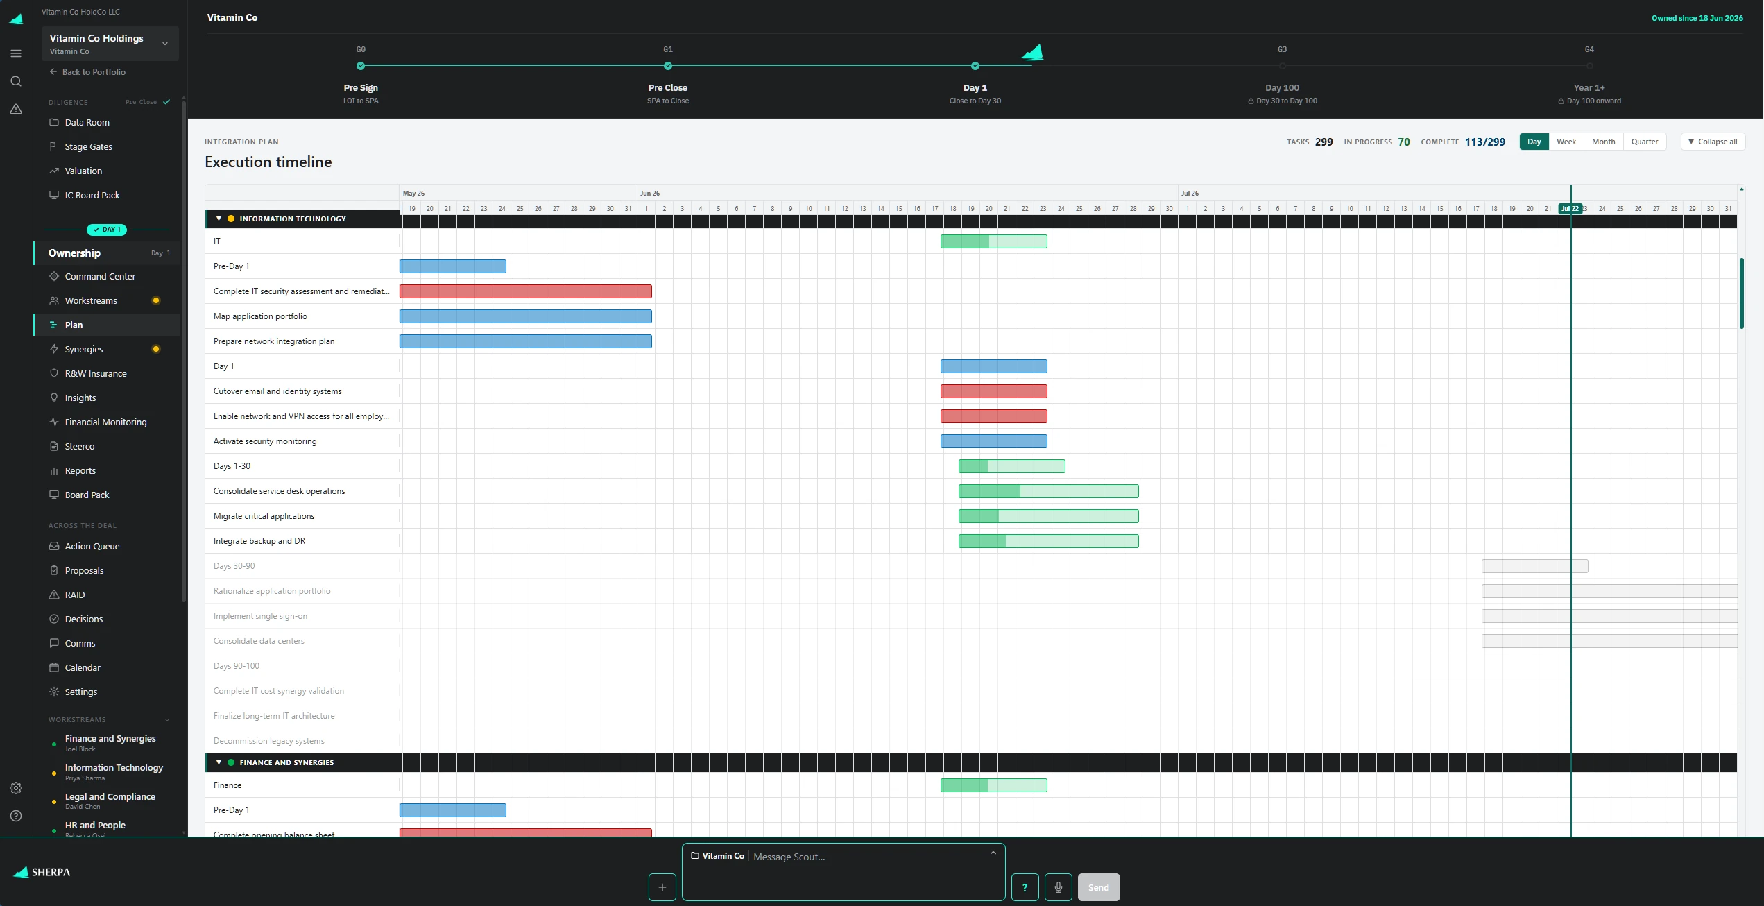This screenshot has width=1764, height=906.
Task: Open the Ownership section header
Action: tap(107, 253)
